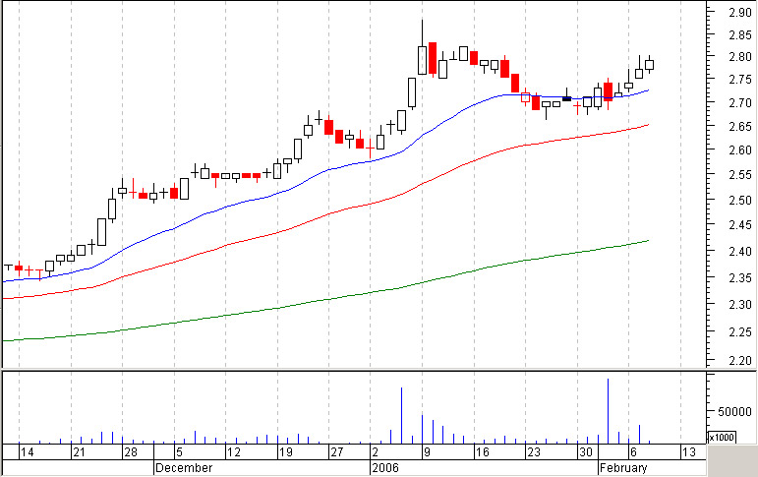Select date label 14 on time axis

coord(28,452)
